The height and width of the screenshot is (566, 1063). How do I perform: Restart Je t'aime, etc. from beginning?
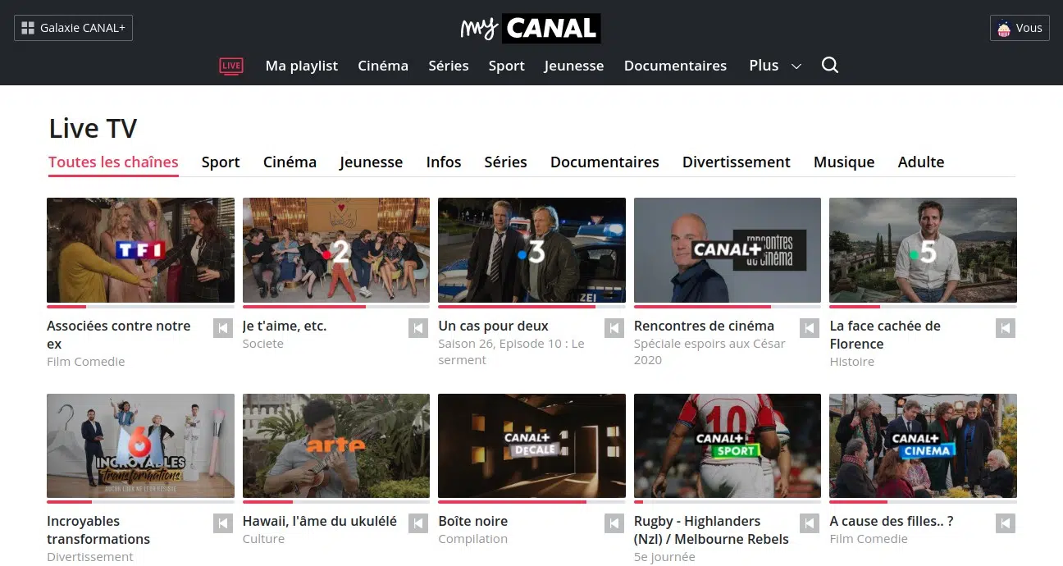pyautogui.click(x=418, y=328)
